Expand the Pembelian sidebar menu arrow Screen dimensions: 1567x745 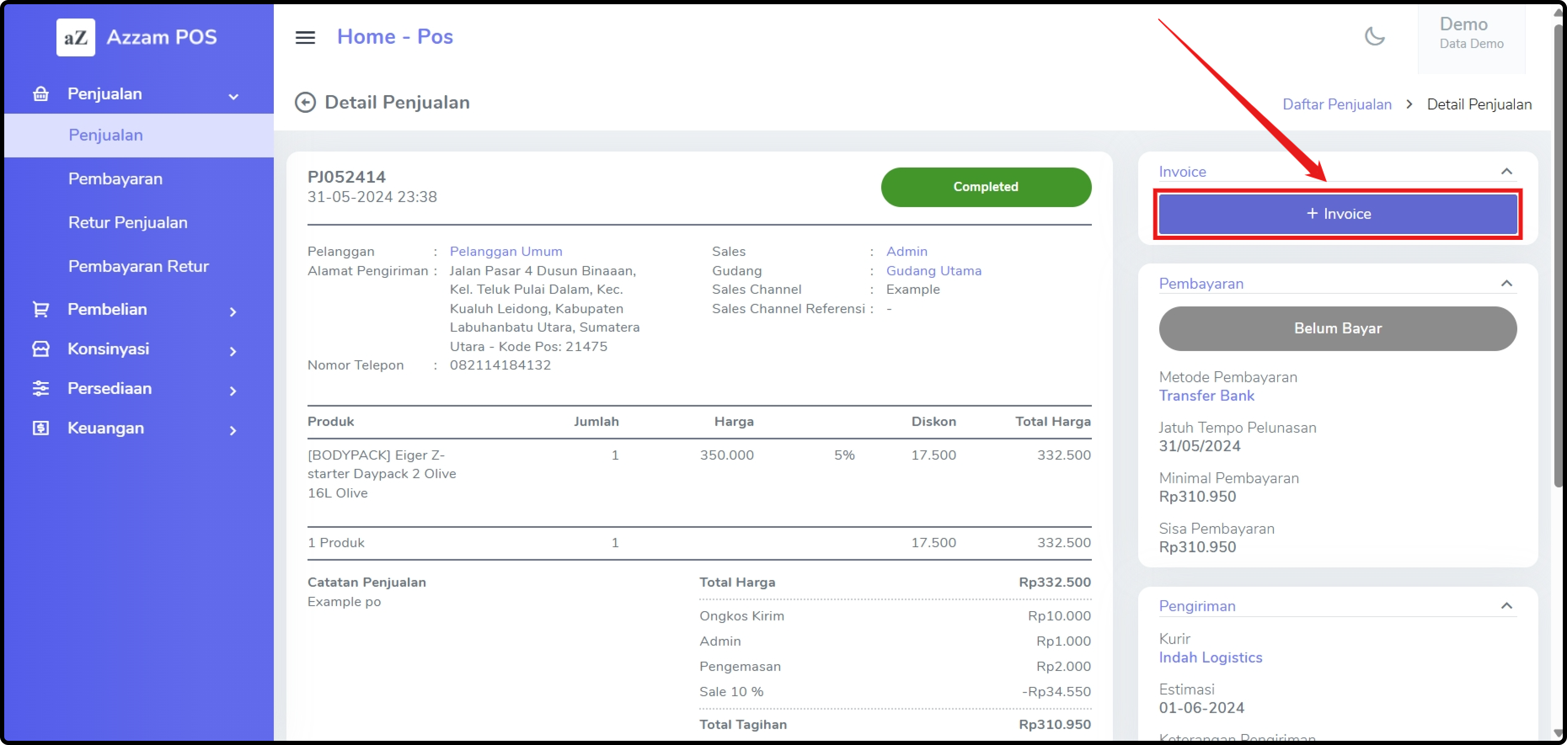click(x=233, y=312)
